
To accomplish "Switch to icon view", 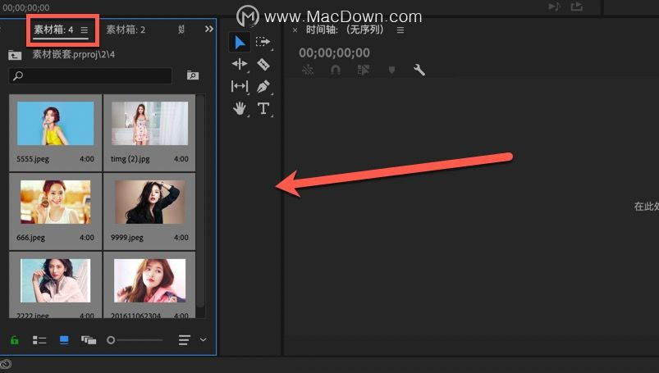I will point(64,340).
